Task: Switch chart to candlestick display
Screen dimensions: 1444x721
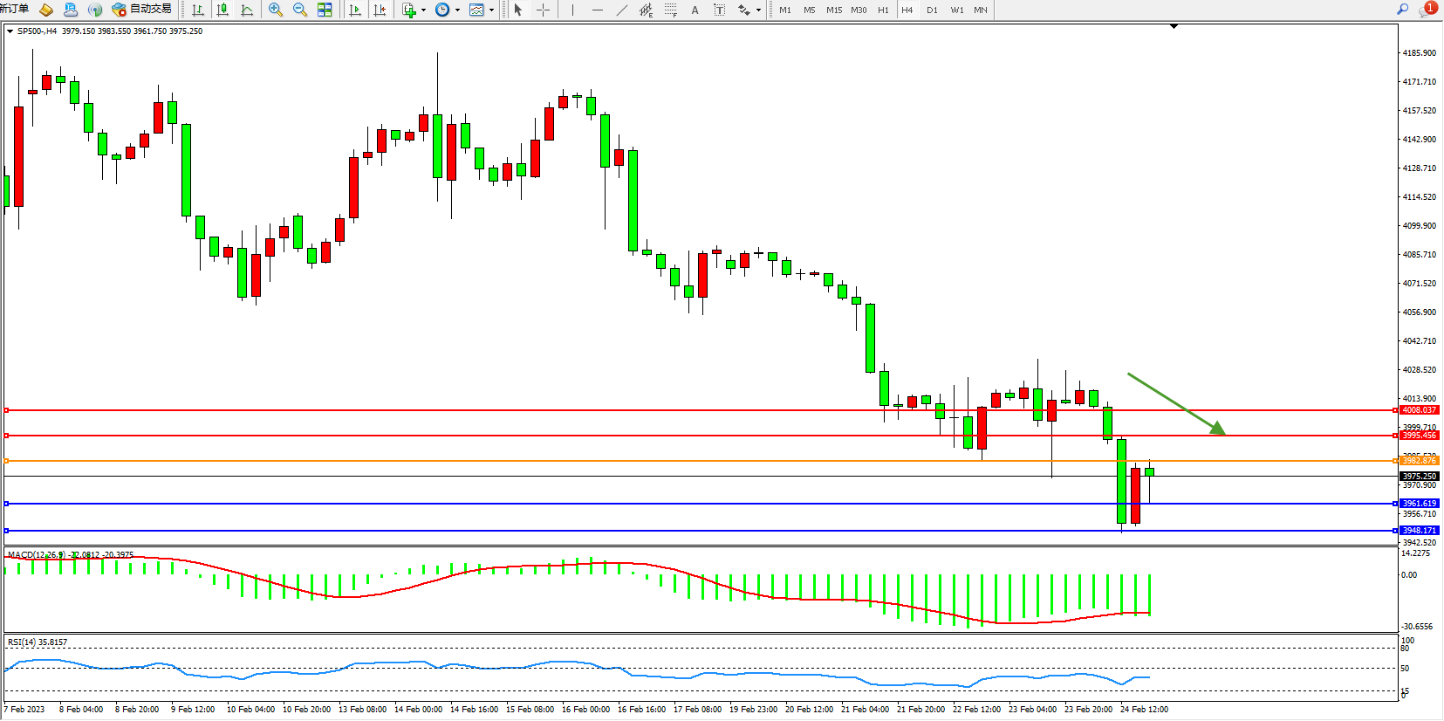Action: pyautogui.click(x=222, y=10)
